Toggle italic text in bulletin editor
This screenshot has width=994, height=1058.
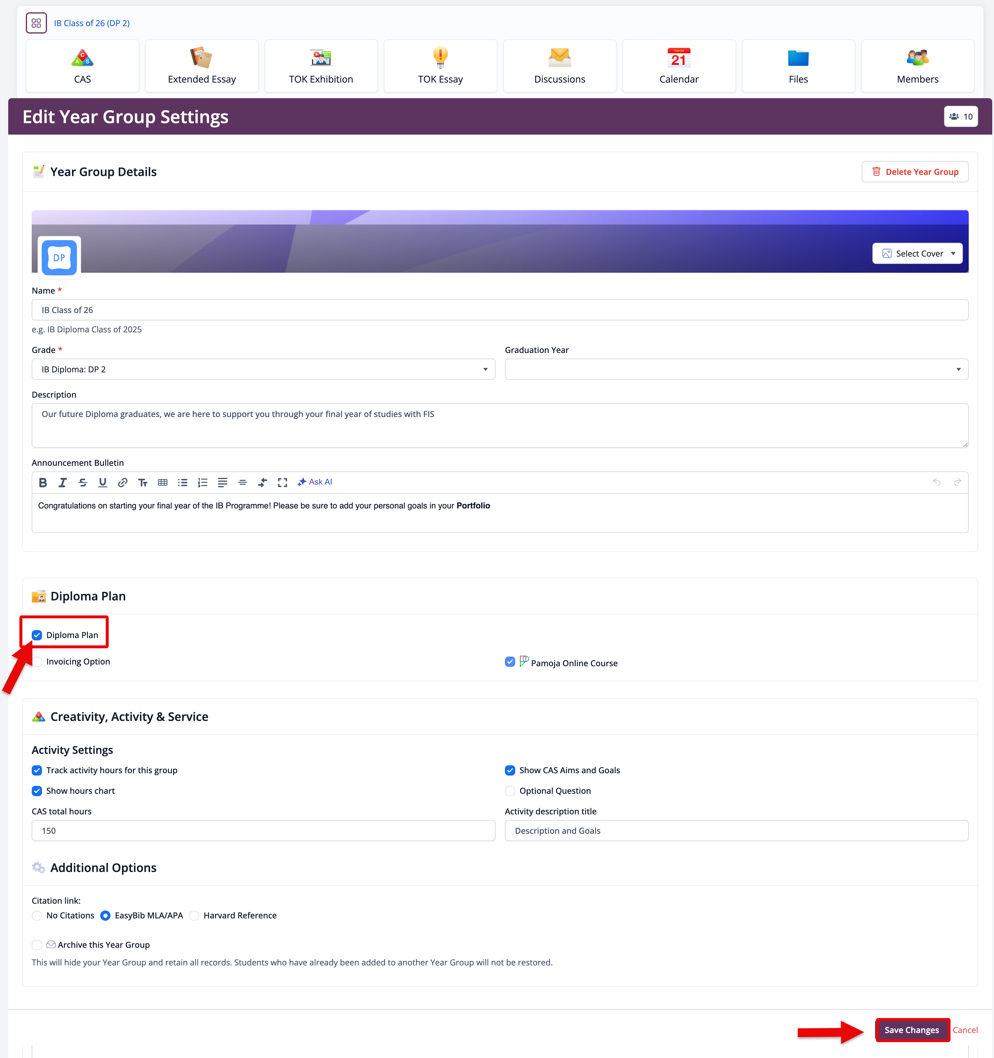coord(63,482)
